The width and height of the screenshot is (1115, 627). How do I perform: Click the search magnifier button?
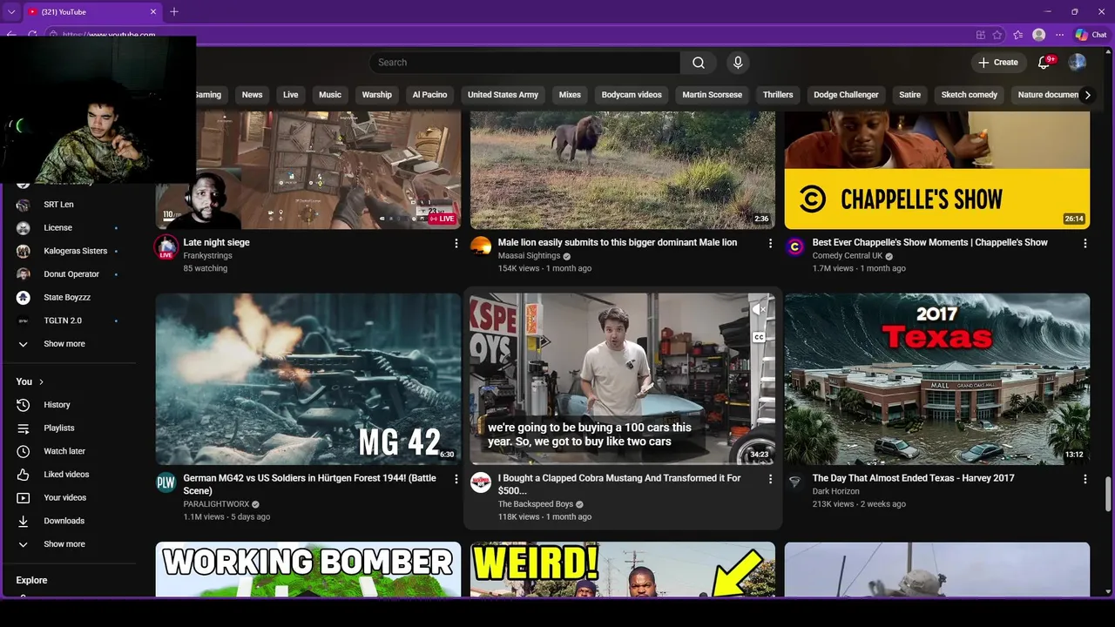click(699, 63)
